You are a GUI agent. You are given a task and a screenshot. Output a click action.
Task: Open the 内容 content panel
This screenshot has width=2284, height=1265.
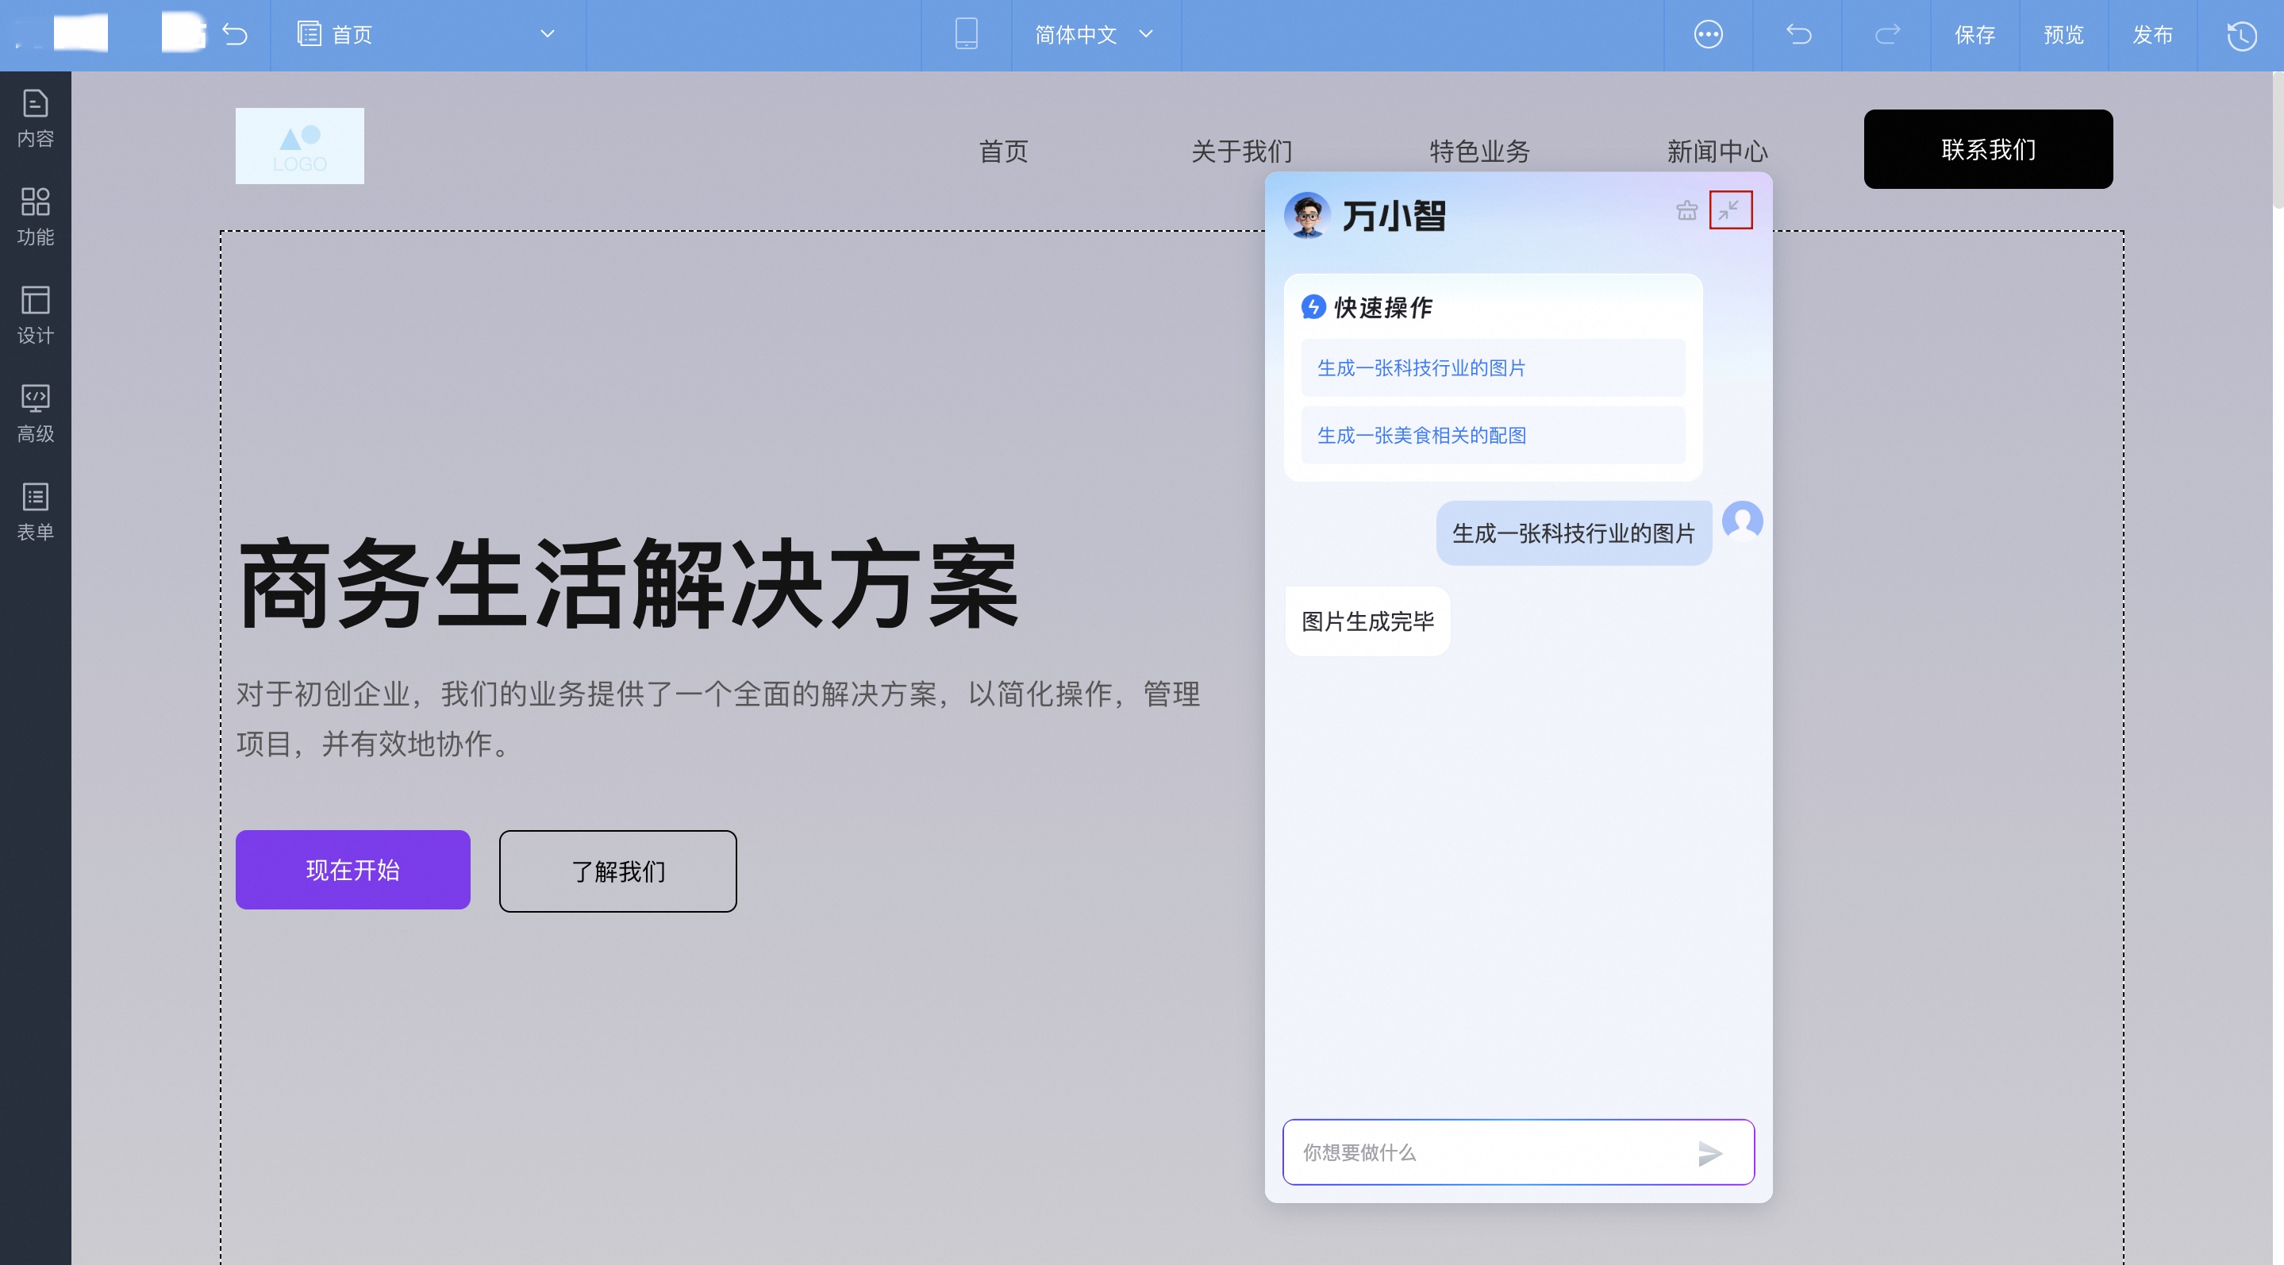point(36,118)
